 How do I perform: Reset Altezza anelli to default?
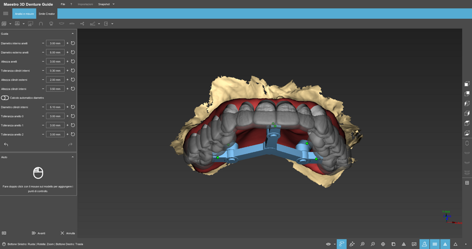[x=73, y=61]
